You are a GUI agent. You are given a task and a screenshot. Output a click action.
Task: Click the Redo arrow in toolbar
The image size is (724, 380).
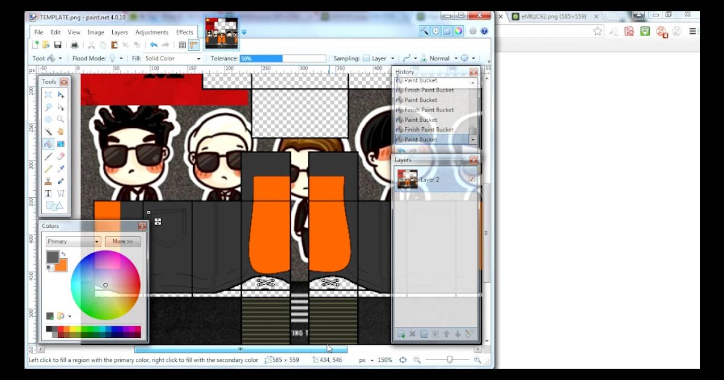165,45
